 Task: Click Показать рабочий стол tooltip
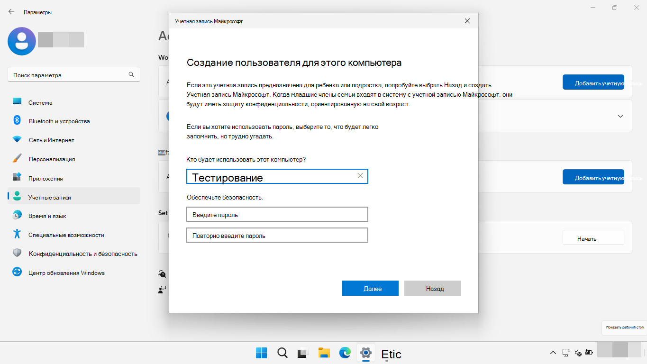tap(625, 327)
